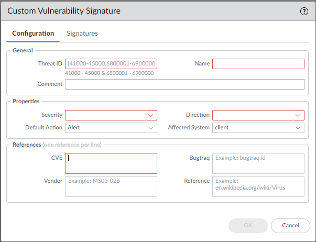Click into the Comment field
The image size is (316, 242).
[x=184, y=84]
